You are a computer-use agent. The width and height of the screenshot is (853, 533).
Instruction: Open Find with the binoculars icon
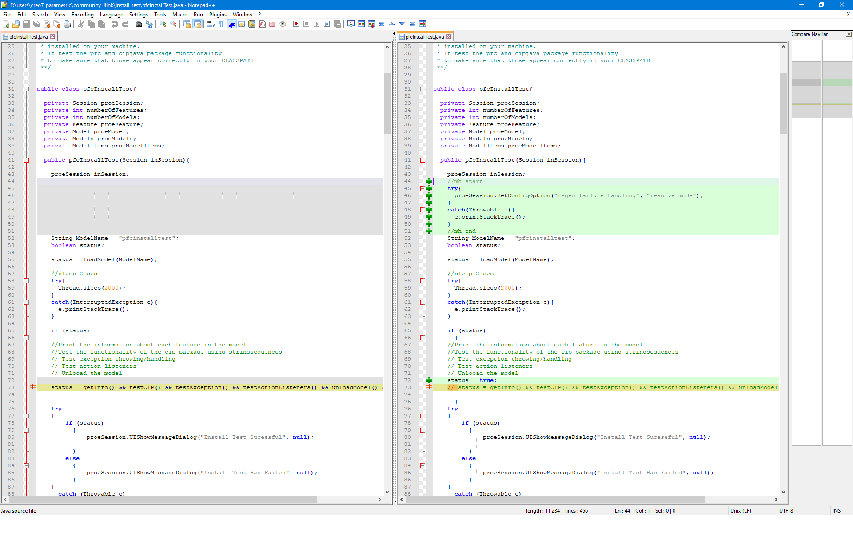coord(139,24)
